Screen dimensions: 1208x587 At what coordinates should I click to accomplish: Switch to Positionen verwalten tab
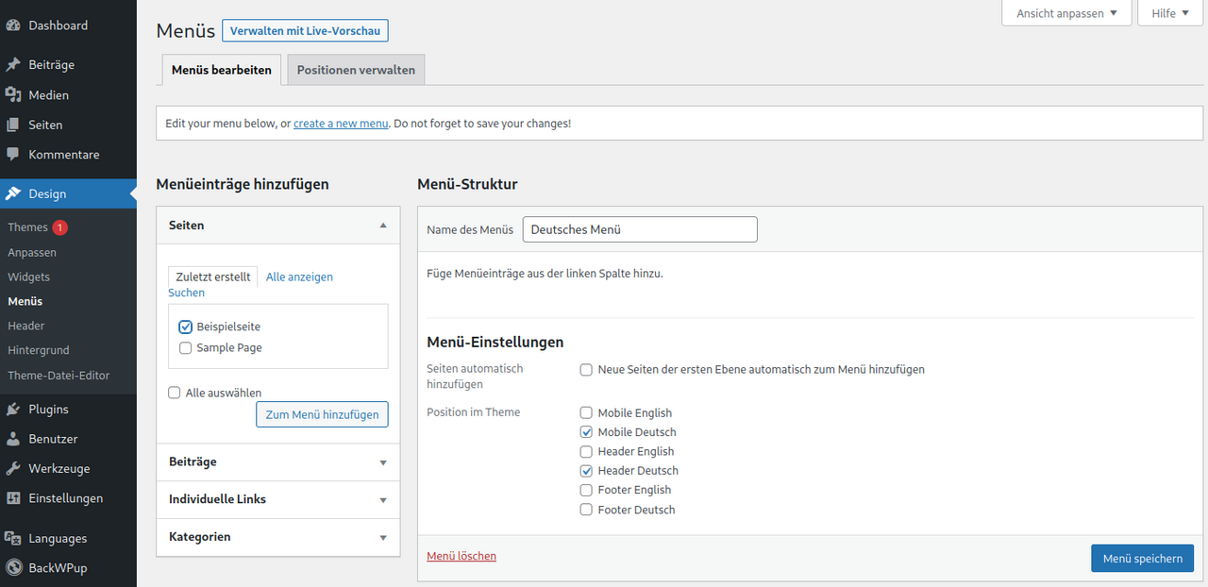point(356,70)
